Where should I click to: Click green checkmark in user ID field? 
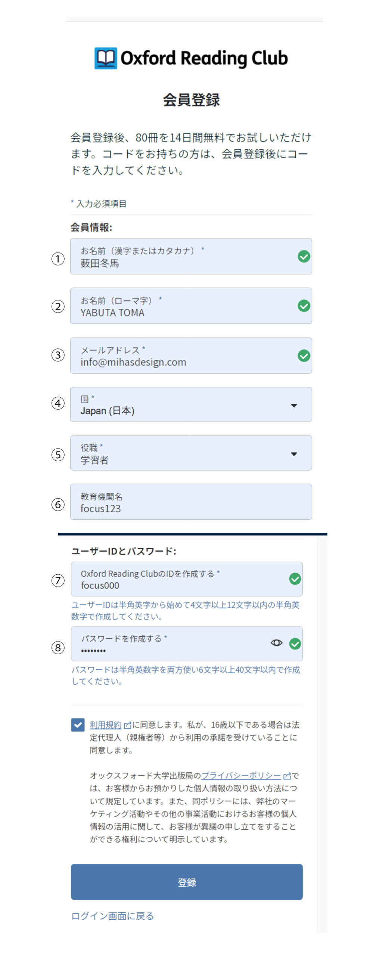[x=295, y=579]
